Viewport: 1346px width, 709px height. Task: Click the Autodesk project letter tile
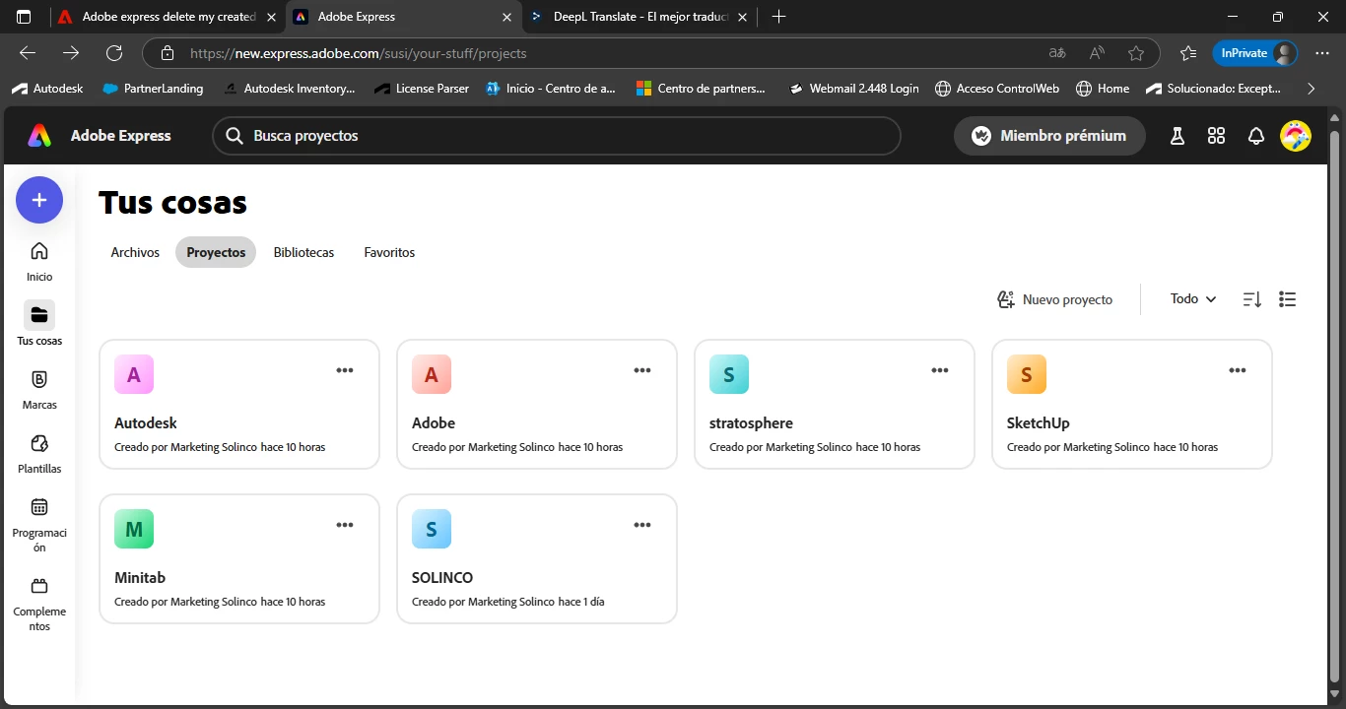134,374
